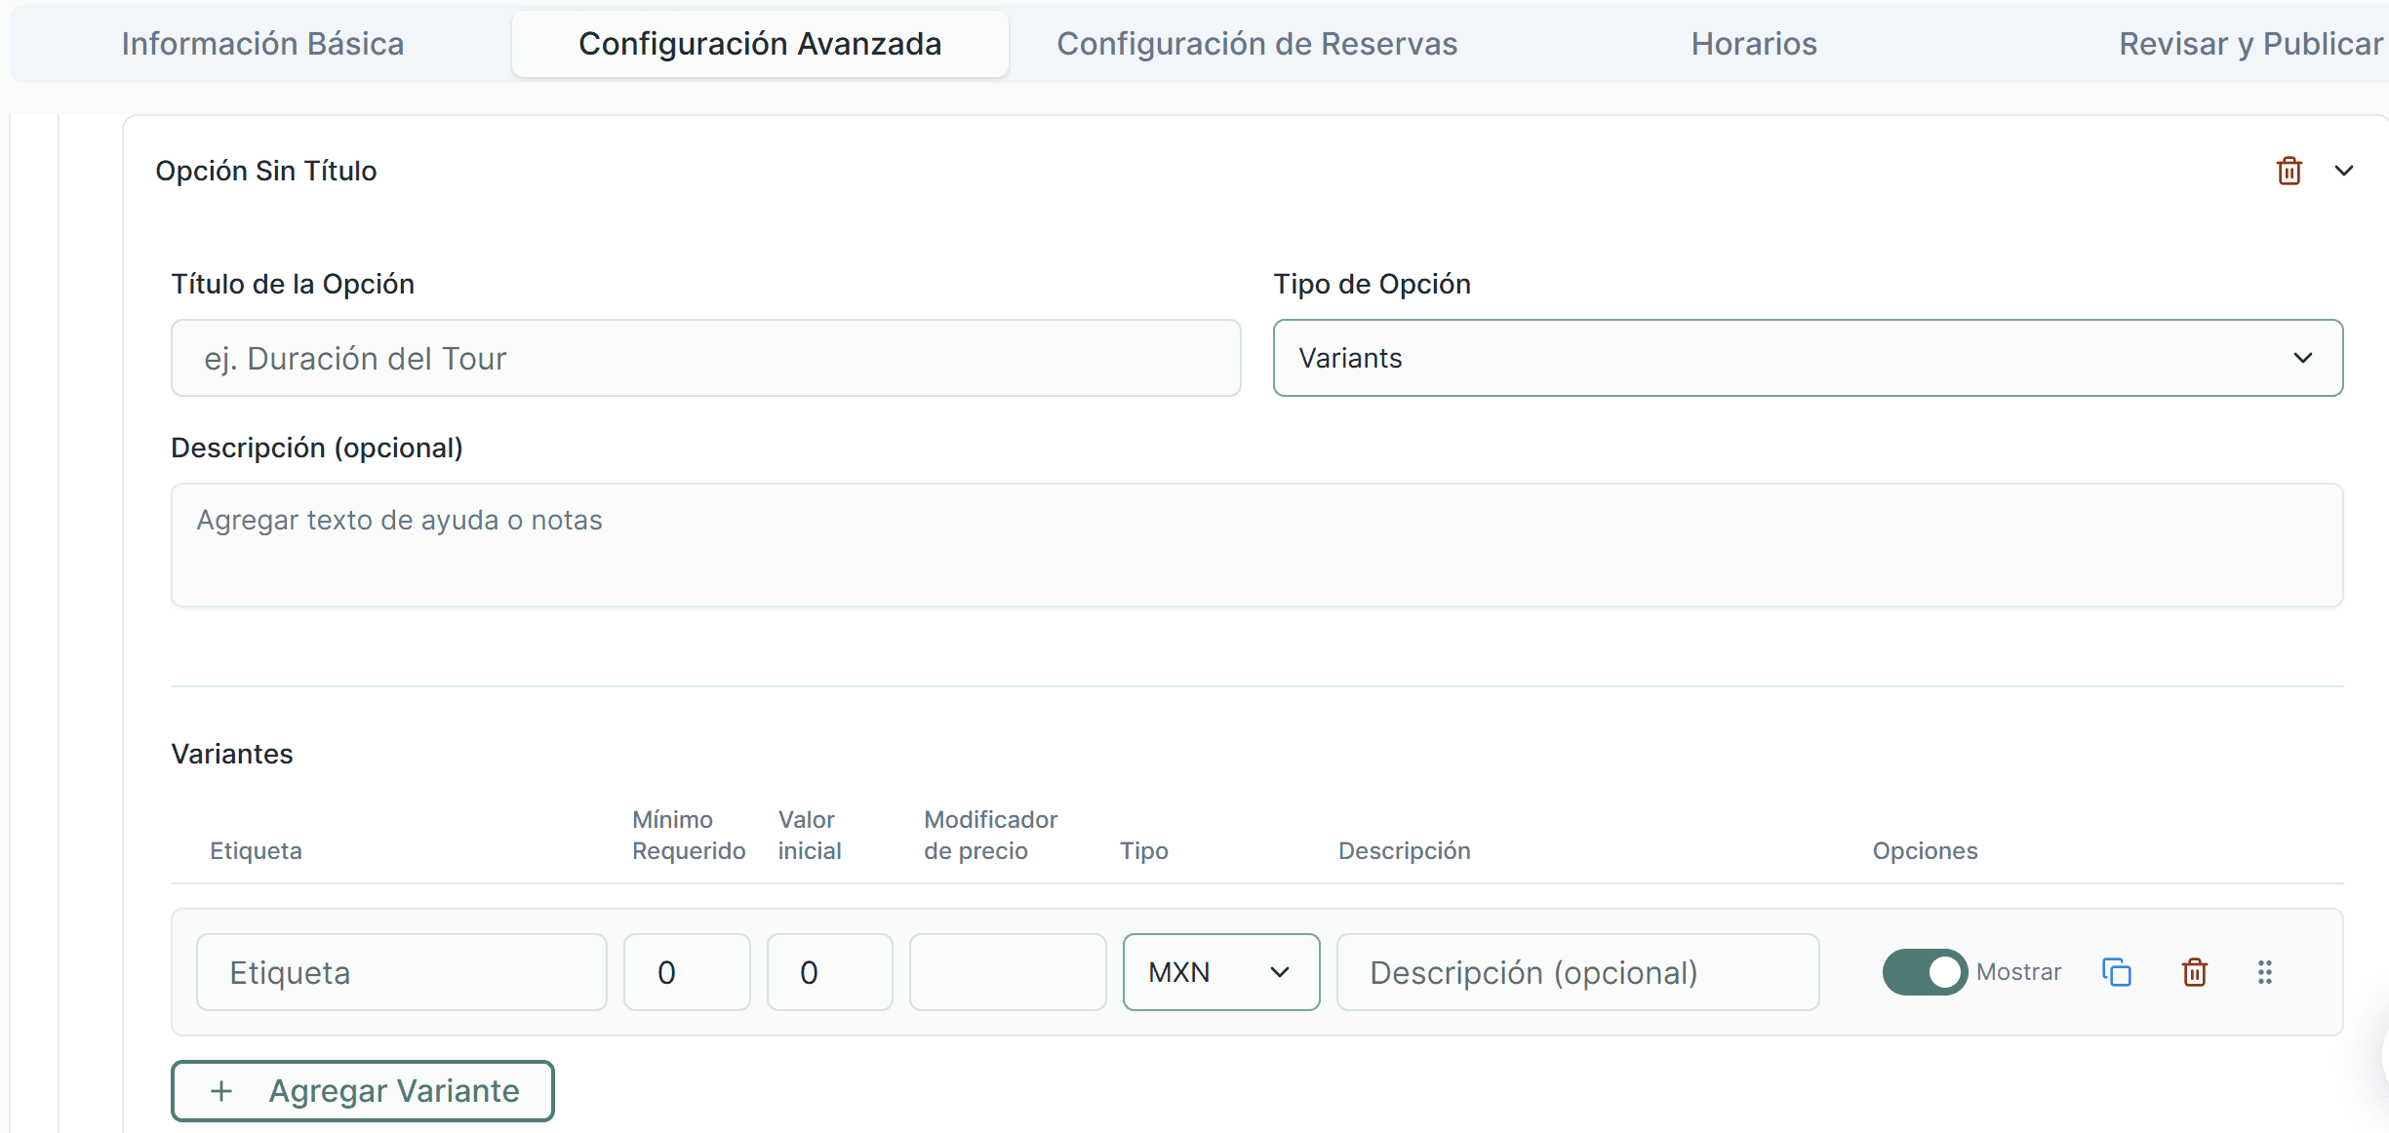Open the MXN currency type dropdown
The width and height of the screenshot is (2389, 1133).
pos(1219,972)
